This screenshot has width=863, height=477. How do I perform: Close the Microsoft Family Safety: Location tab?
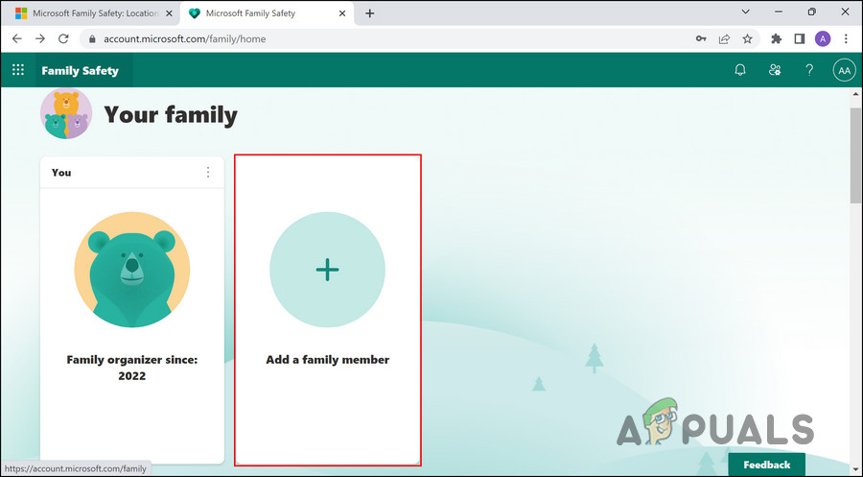coord(169,13)
